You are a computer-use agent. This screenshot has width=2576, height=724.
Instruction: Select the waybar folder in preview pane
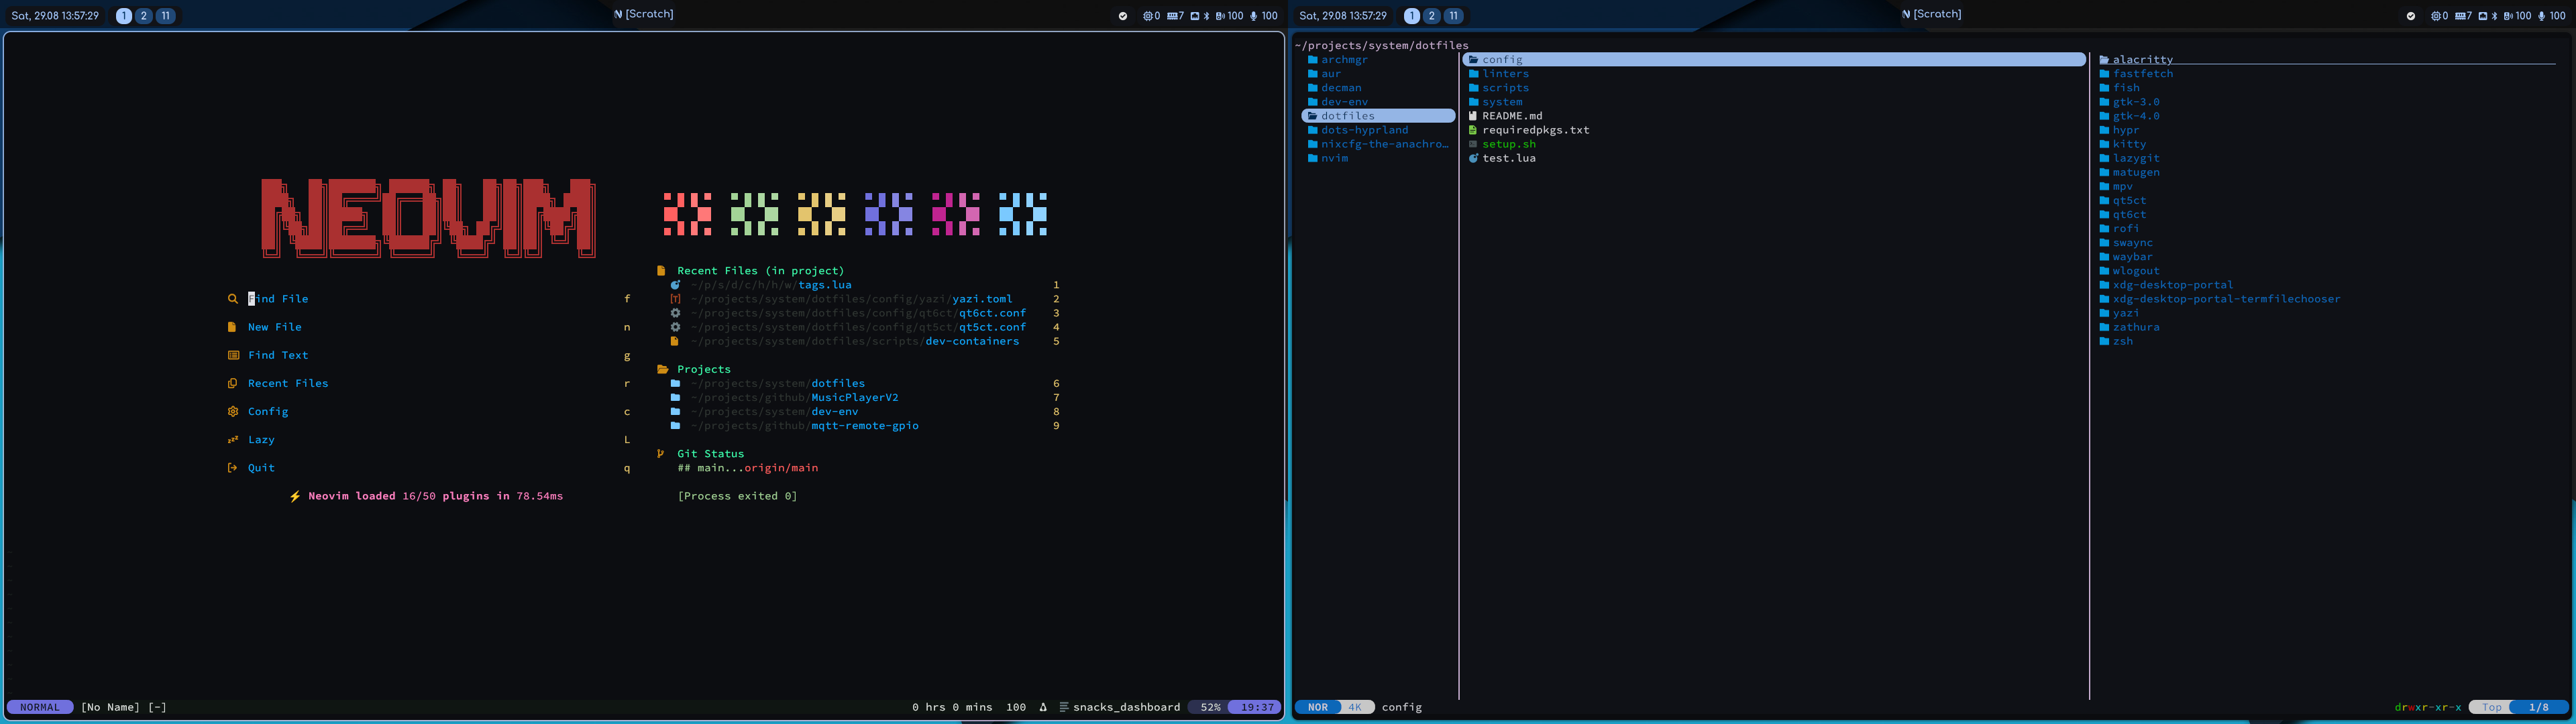2133,257
